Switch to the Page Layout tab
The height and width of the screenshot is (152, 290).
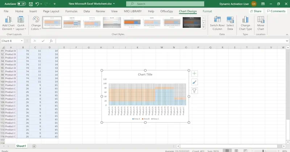coord(51,11)
